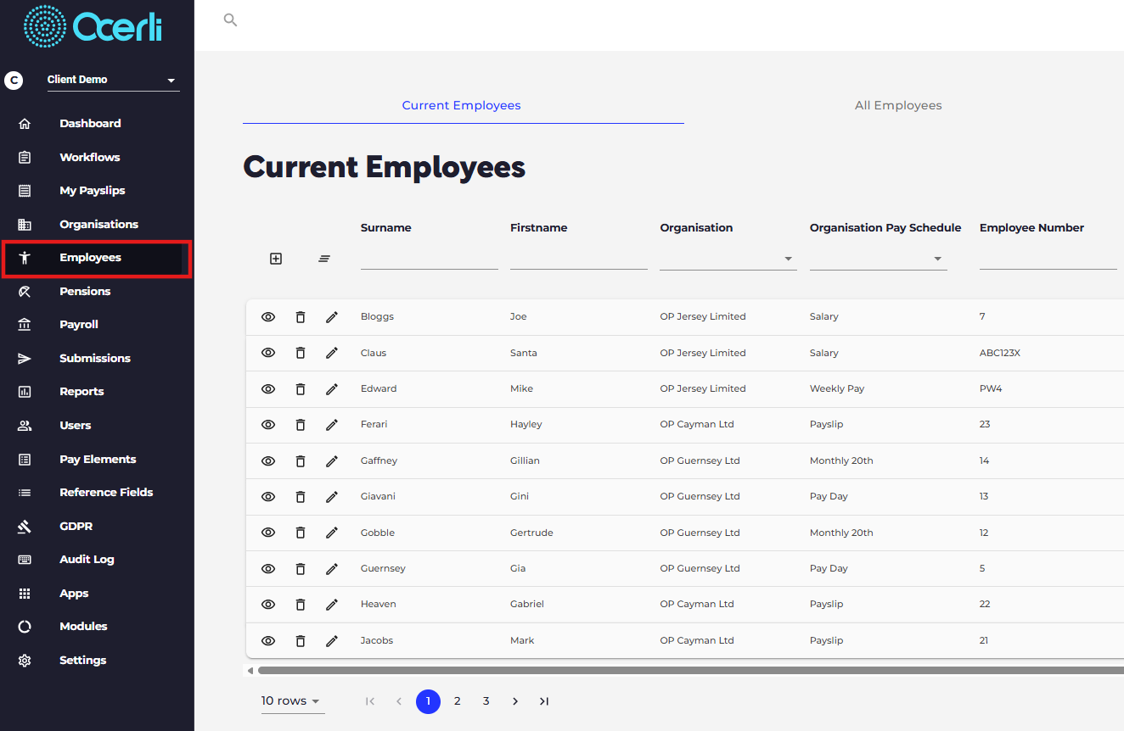This screenshot has width=1124, height=731.
Task: Sort by the Employee Number column header
Action: pos(1031,227)
